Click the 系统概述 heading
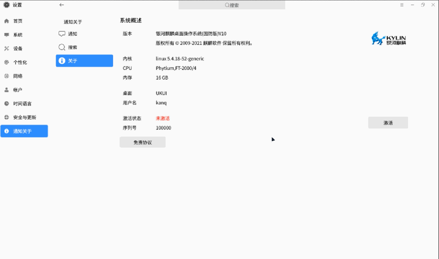439x259 pixels. tap(131, 20)
